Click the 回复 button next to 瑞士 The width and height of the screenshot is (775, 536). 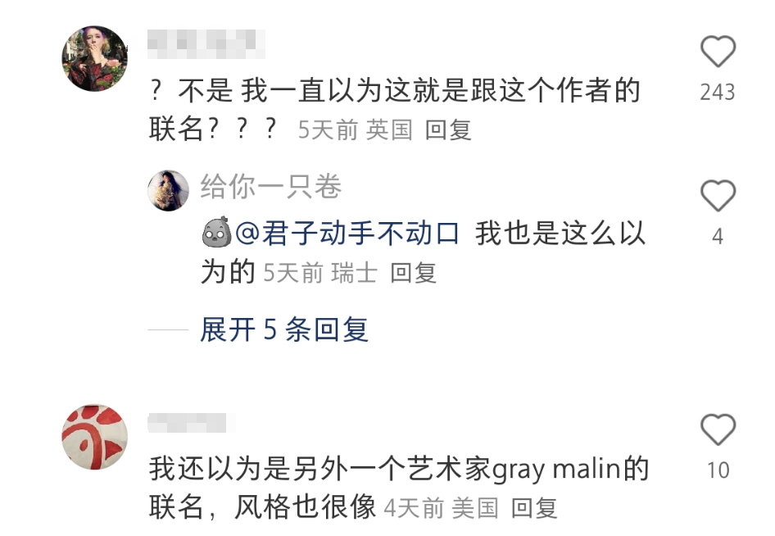click(413, 273)
